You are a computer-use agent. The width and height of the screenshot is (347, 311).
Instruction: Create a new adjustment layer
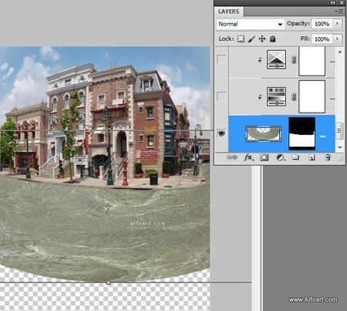click(281, 157)
